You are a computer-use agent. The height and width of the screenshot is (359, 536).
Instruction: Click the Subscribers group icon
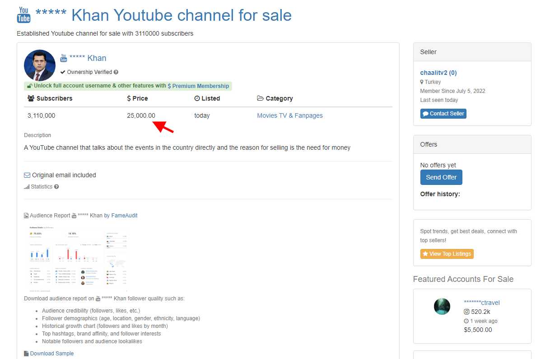click(31, 98)
